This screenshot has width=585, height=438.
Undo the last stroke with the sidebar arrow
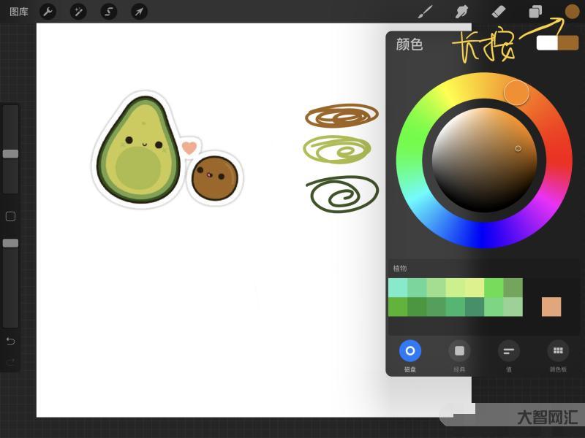click(10, 341)
